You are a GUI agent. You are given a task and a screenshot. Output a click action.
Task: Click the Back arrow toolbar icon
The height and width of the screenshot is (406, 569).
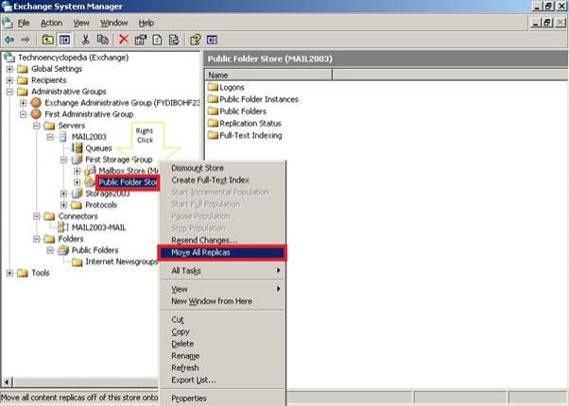(x=9, y=40)
